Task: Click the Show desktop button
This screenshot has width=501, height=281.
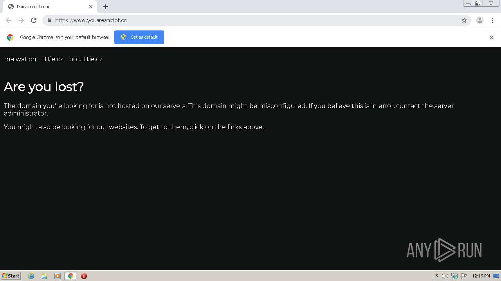Action: 496,276
